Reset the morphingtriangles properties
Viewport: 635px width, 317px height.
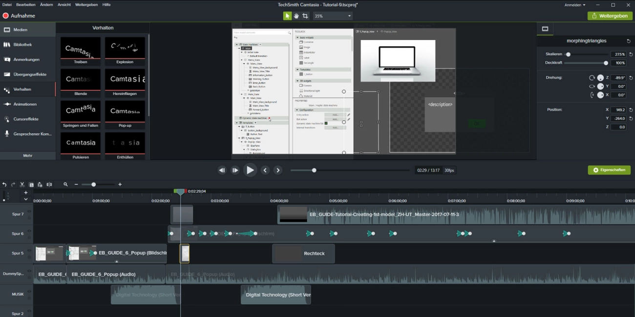629,40
